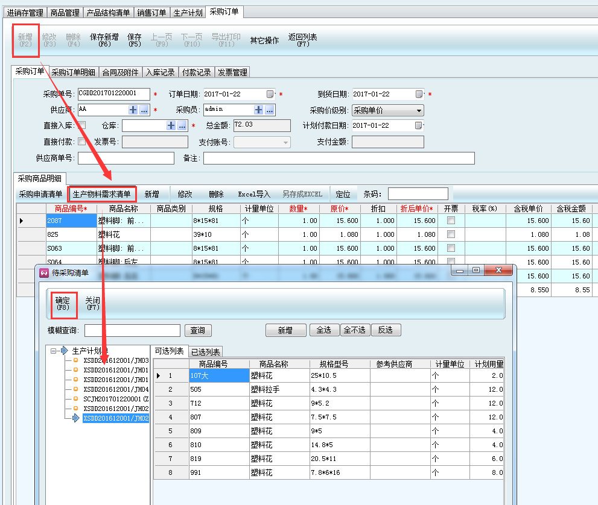Switch to the 入库记录 tab
Image resolution: width=598 pixels, height=505 pixels.
160,72
